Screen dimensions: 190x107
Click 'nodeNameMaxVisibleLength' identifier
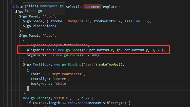[101, 103]
